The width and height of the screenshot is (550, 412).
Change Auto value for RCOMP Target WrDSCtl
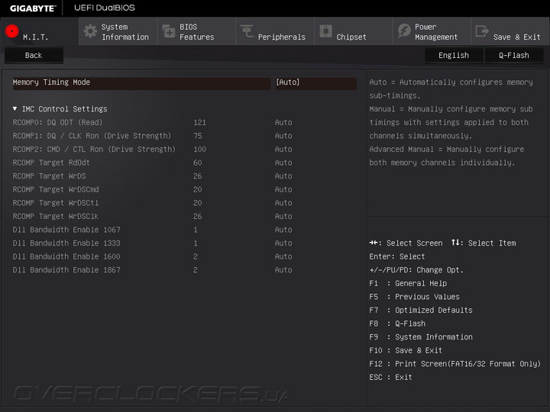pyautogui.click(x=283, y=203)
